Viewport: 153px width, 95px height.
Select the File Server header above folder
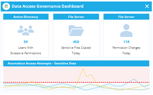point(76,17)
